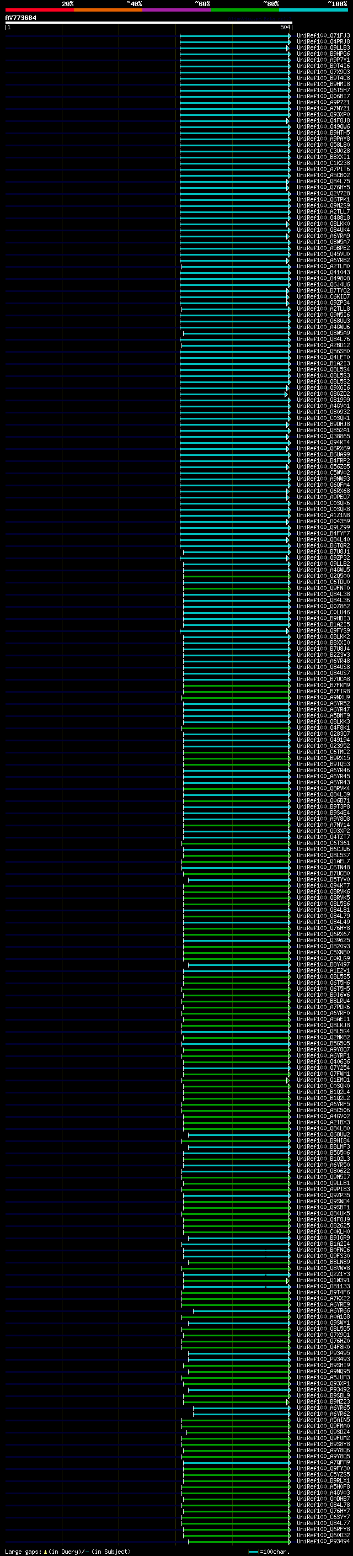Select hit UniRef100_A7QFM9
353x1556 pixels.
coord(323,1462)
